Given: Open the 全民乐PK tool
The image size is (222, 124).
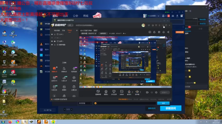Looking at the screenshot, I should pos(54,79).
